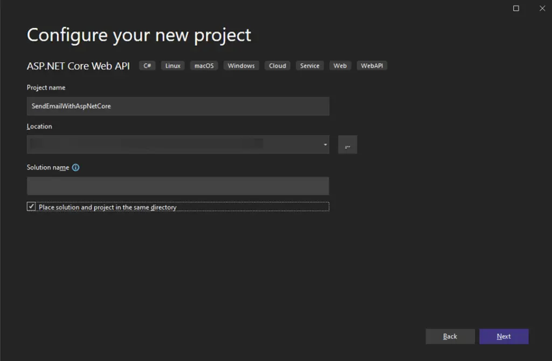Expand the Location dropdown arrow
552x361 pixels.
click(x=325, y=145)
